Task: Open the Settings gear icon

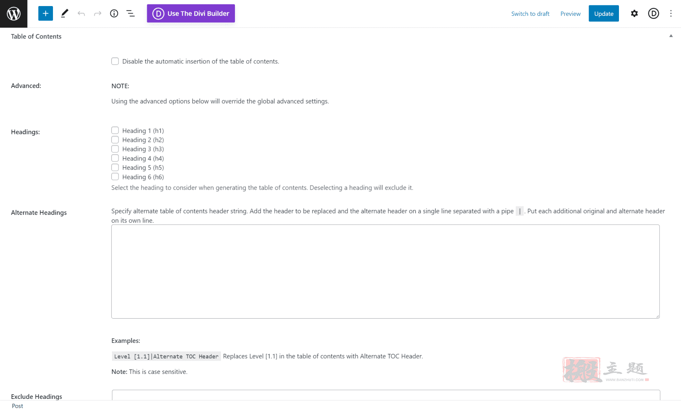Action: pos(634,14)
